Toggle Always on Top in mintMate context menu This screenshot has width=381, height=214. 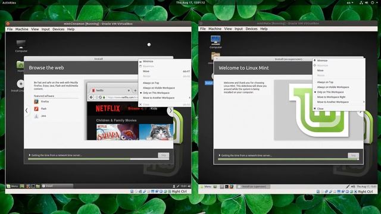(x=339, y=82)
